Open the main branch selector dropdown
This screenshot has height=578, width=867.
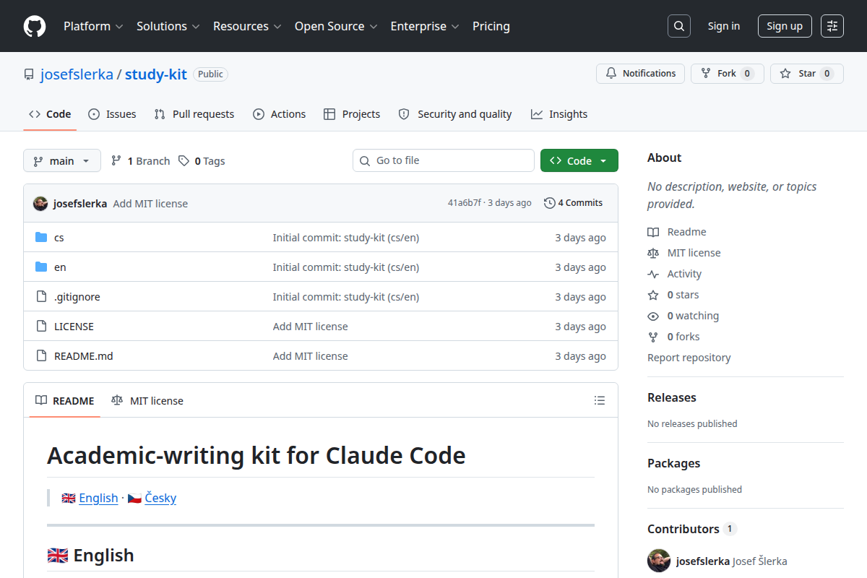click(x=62, y=160)
